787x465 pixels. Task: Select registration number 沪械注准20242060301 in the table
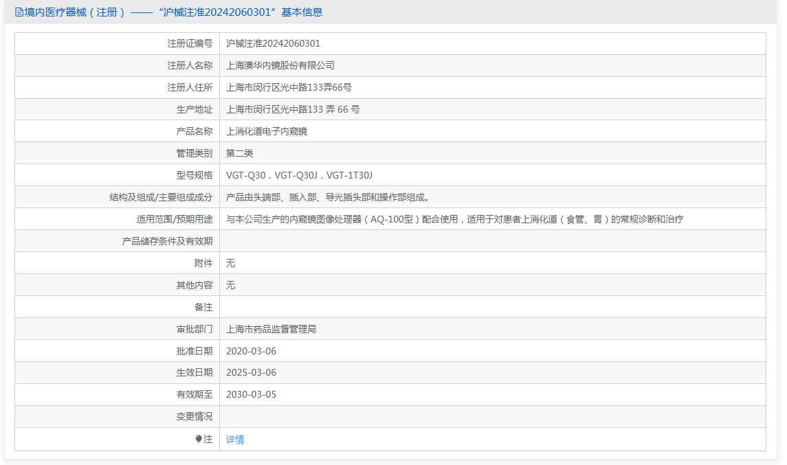pyautogui.click(x=273, y=44)
